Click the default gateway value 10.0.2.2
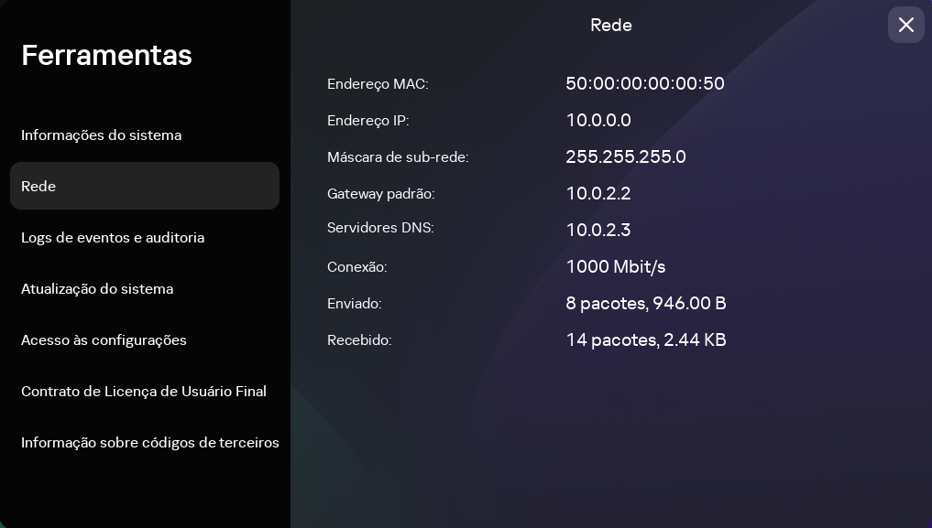Screen dimensions: 932x528 598,194
